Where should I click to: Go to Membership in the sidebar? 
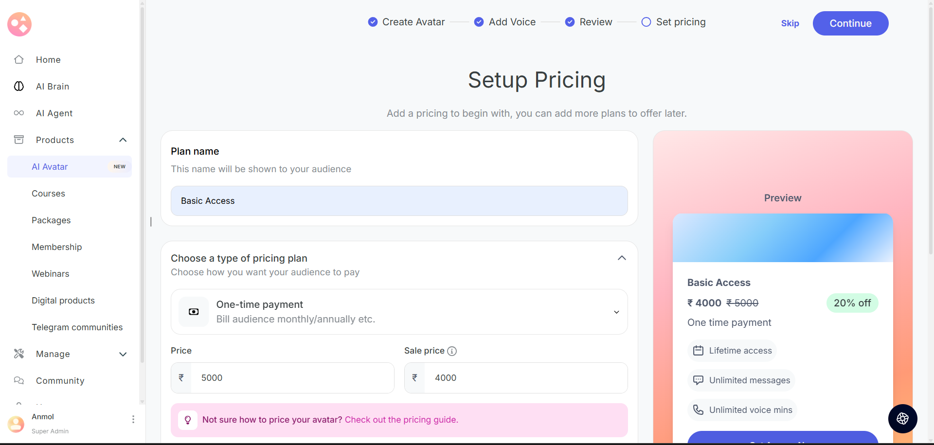[57, 247]
